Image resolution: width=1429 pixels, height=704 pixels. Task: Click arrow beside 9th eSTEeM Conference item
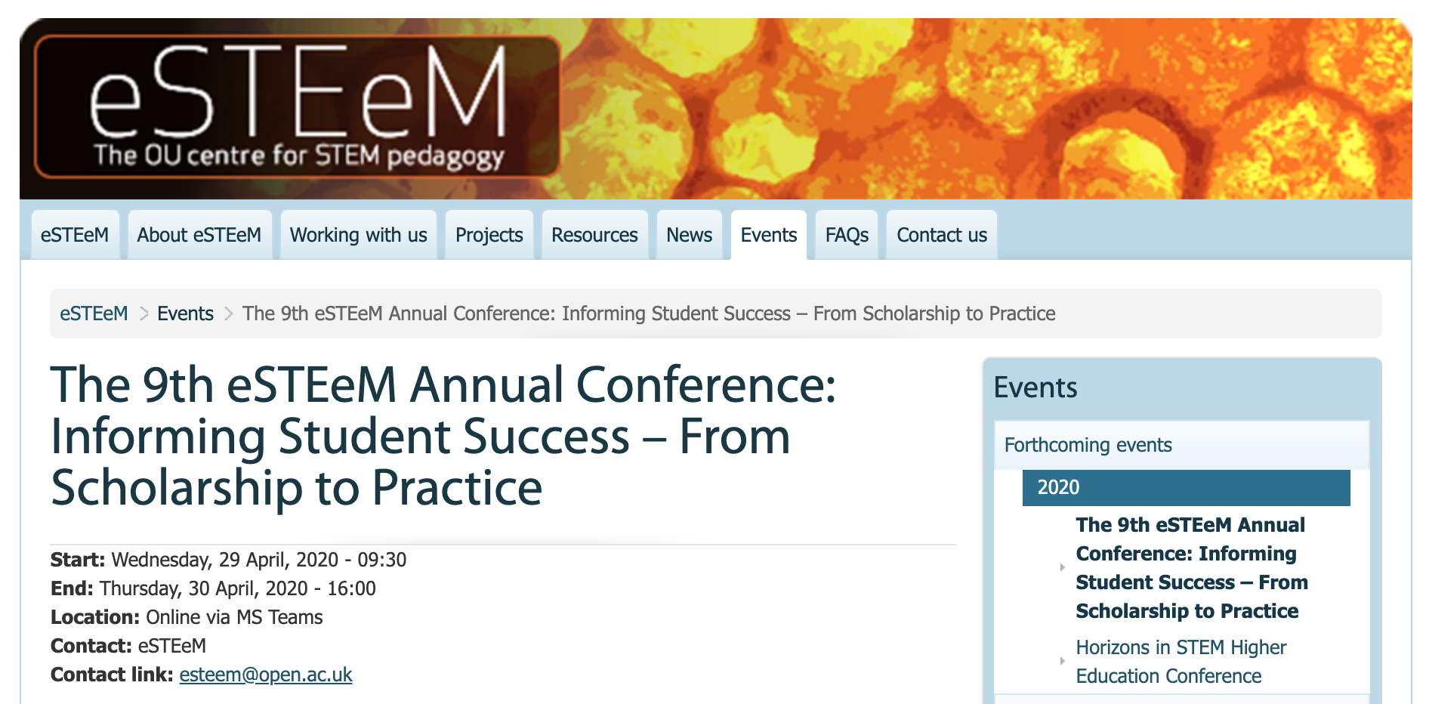pyautogui.click(x=1062, y=567)
